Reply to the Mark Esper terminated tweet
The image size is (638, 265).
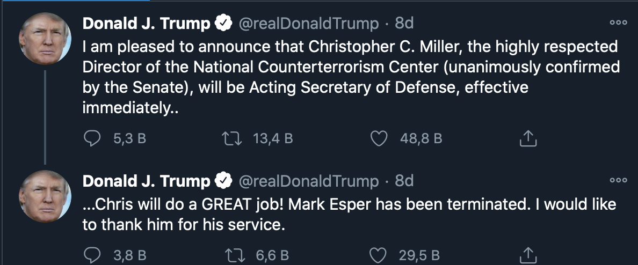[93, 255]
